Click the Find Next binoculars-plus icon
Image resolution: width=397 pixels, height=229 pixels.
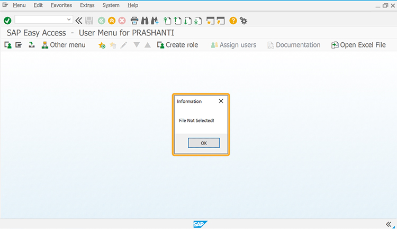tap(155, 21)
